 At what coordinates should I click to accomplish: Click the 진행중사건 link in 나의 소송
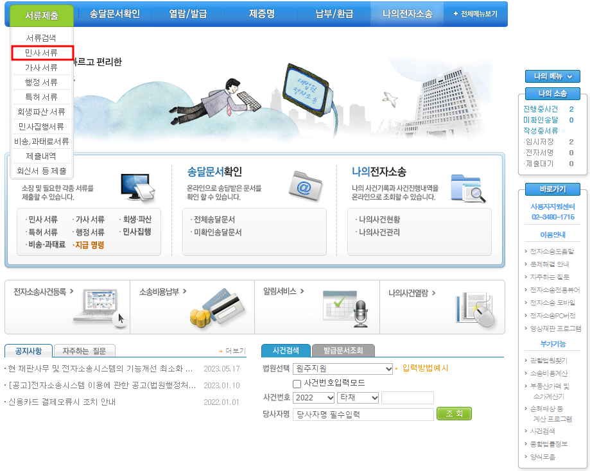point(541,109)
